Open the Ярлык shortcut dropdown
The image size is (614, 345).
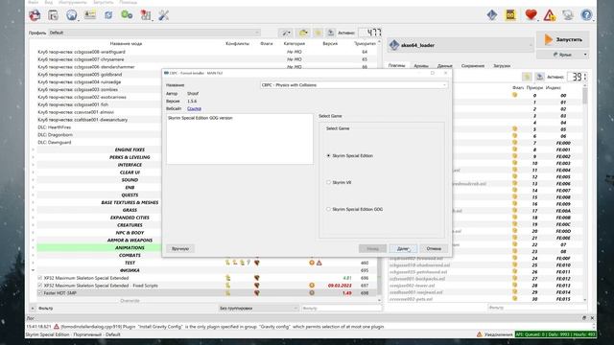[563, 55]
